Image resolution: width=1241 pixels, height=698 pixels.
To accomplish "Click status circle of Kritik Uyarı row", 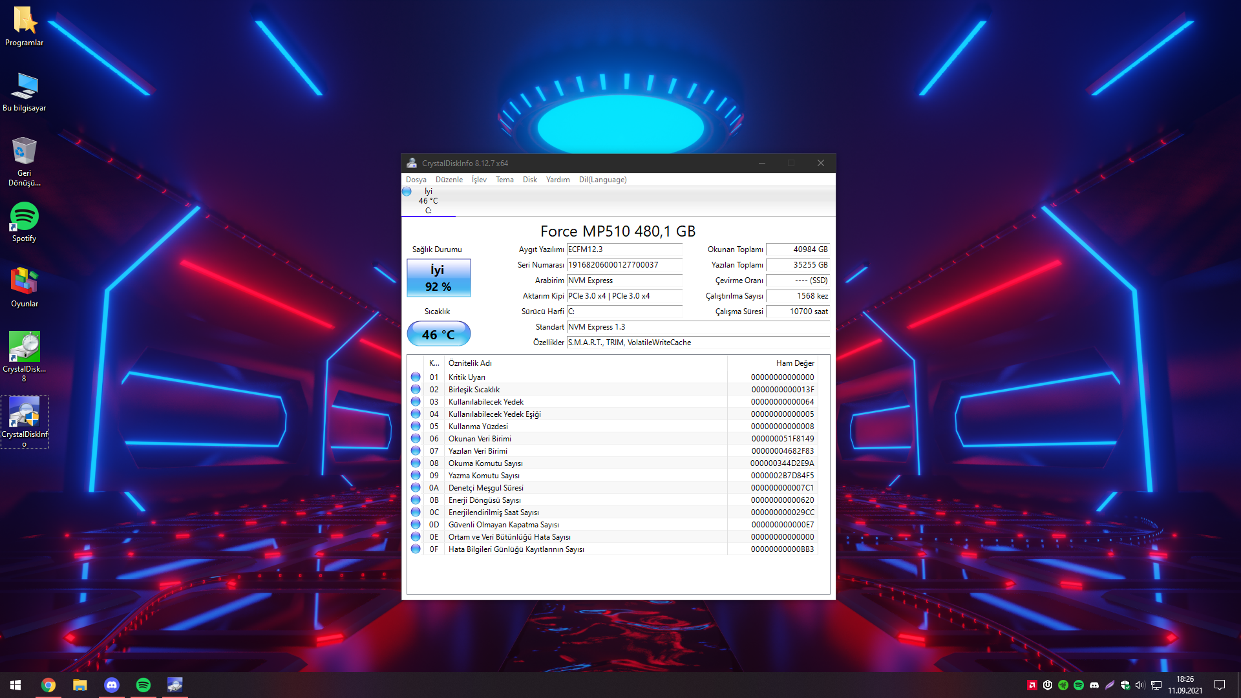I will point(416,377).
